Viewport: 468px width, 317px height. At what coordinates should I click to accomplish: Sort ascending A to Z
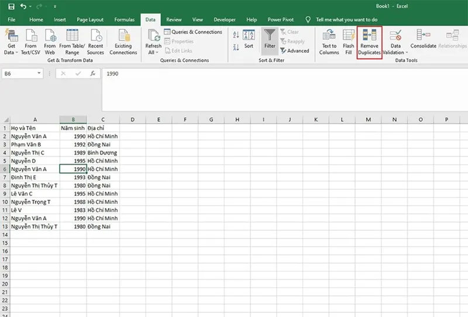pos(236,35)
